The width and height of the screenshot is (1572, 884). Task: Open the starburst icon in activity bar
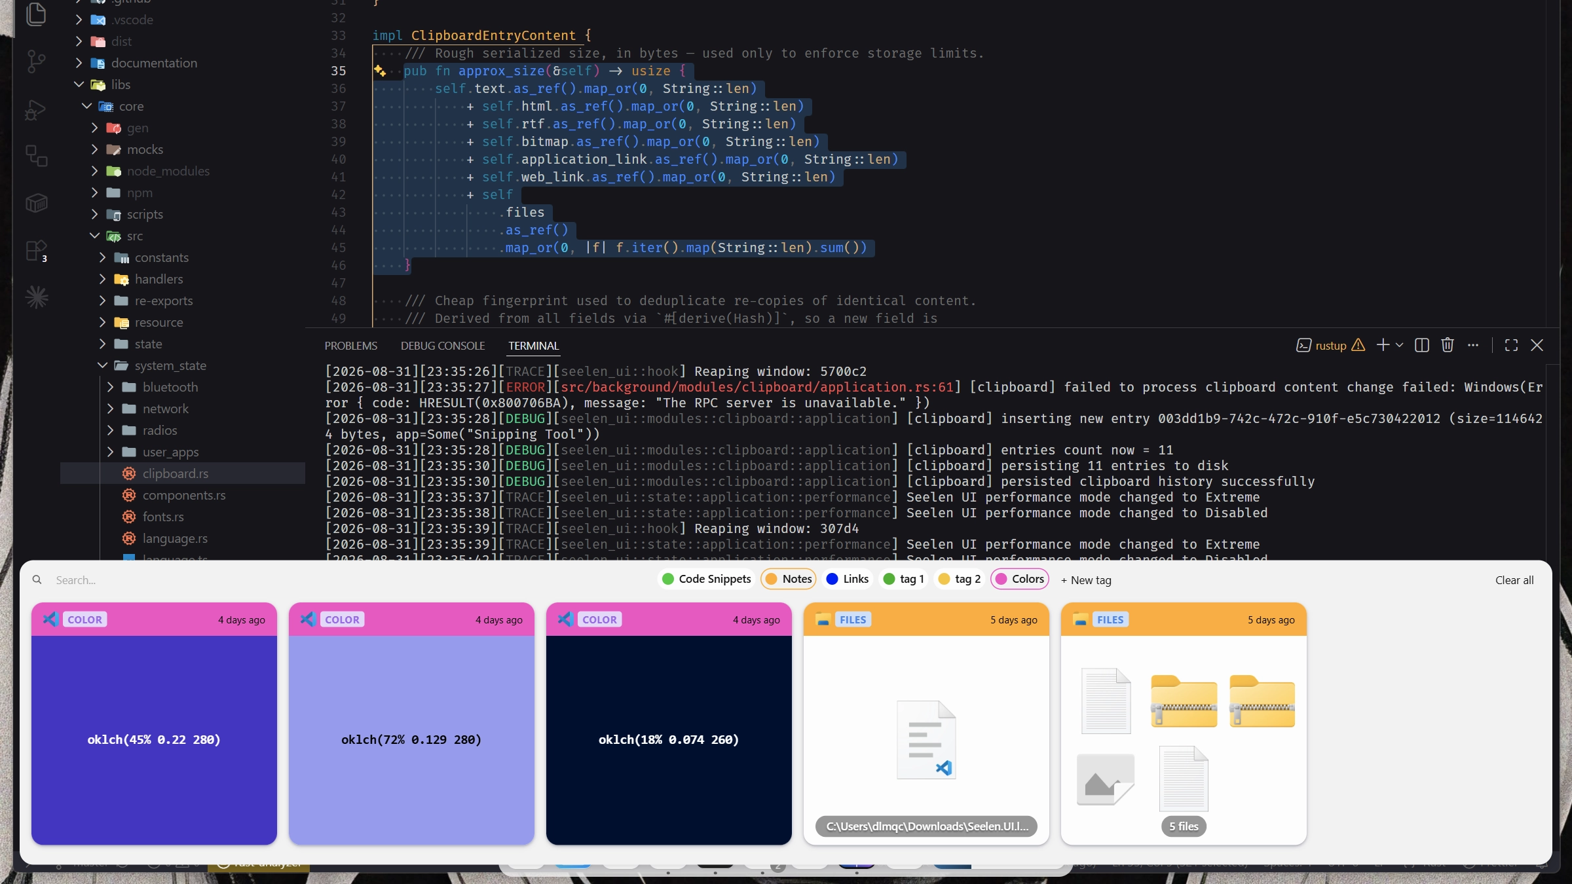(36, 298)
